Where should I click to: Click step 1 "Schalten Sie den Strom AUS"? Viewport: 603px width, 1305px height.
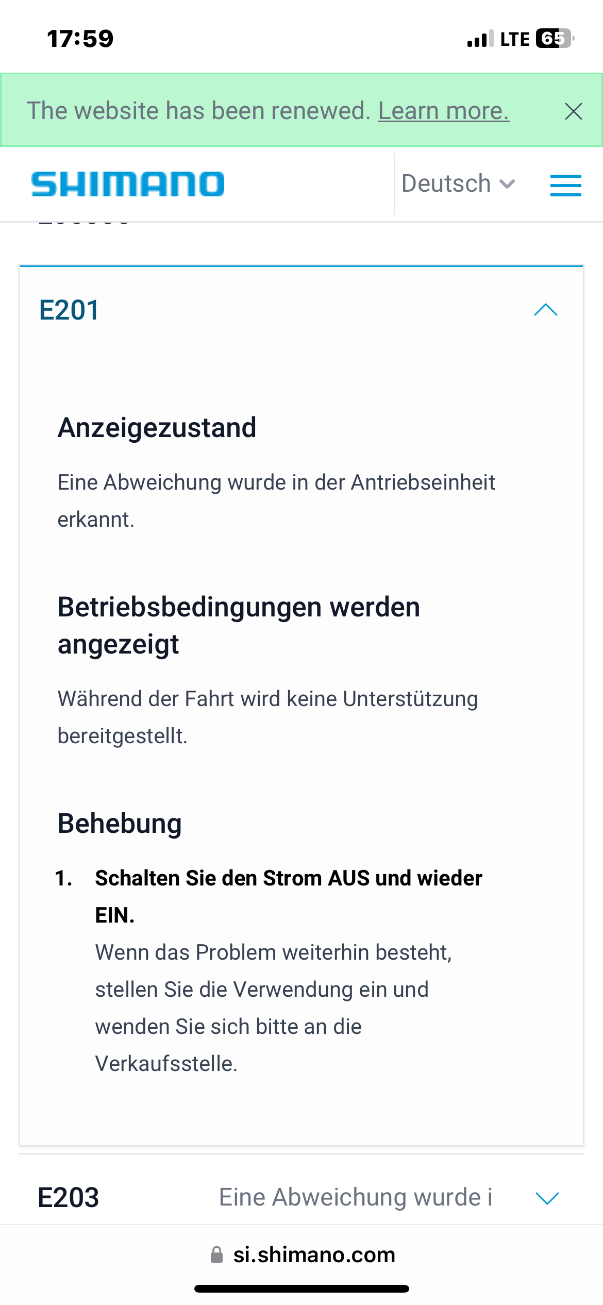(289, 878)
